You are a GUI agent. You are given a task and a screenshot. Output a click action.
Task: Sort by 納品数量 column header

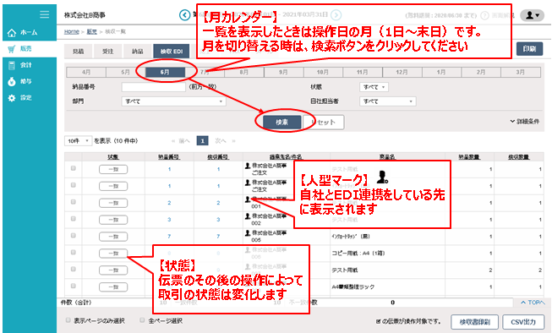tap(469, 157)
